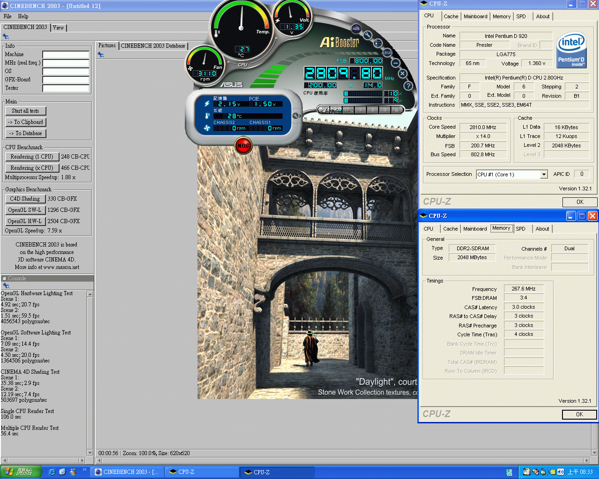The height and width of the screenshot is (479, 599).
Task: Expand AI Booster side panel wrench arrow
Action: 296,116
